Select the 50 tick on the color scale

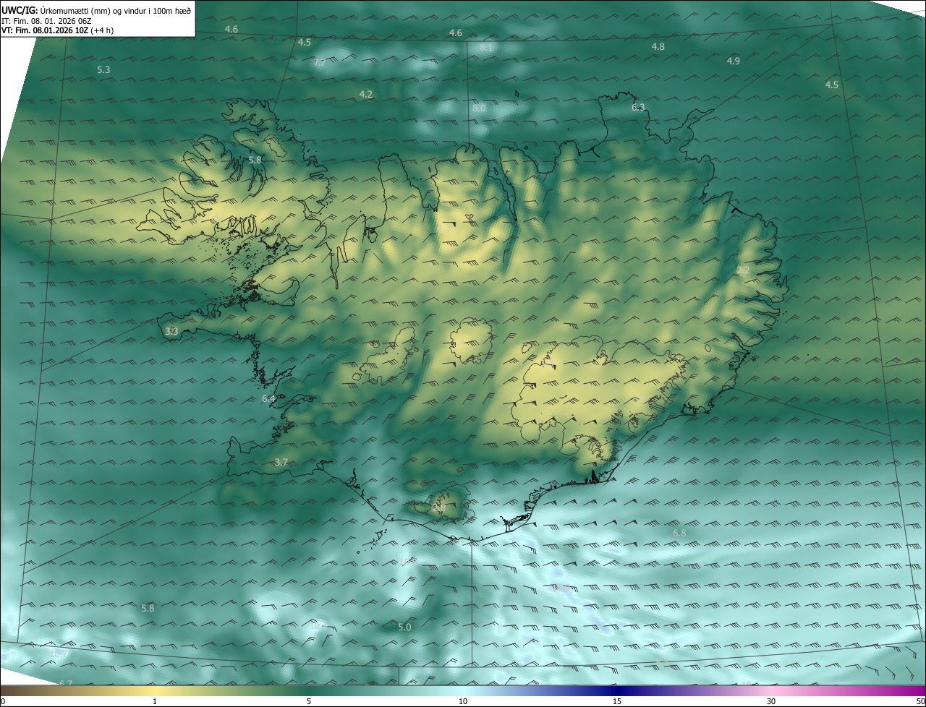tap(920, 701)
